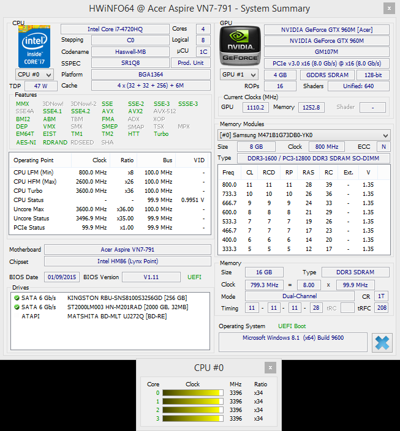Click the GPU clock 1110.2 value
The height and width of the screenshot is (431, 400).
(255, 107)
